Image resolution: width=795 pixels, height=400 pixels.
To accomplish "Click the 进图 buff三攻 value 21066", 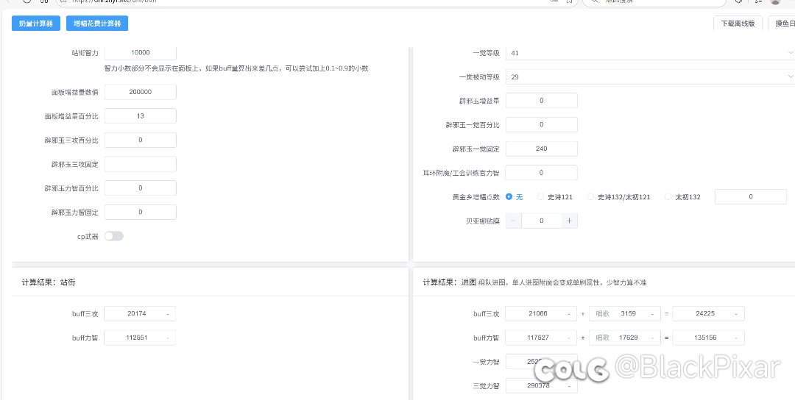I will [x=541, y=314].
